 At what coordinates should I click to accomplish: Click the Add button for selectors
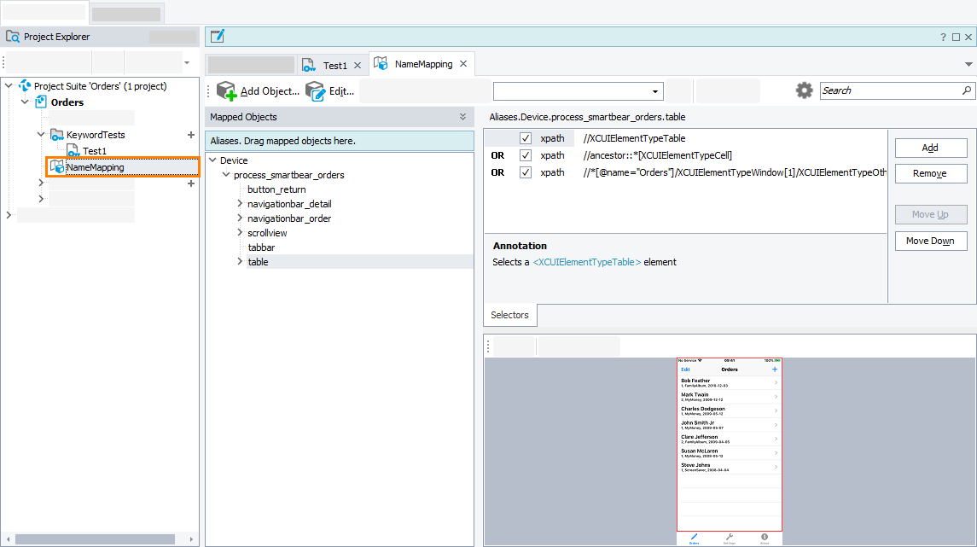point(930,148)
